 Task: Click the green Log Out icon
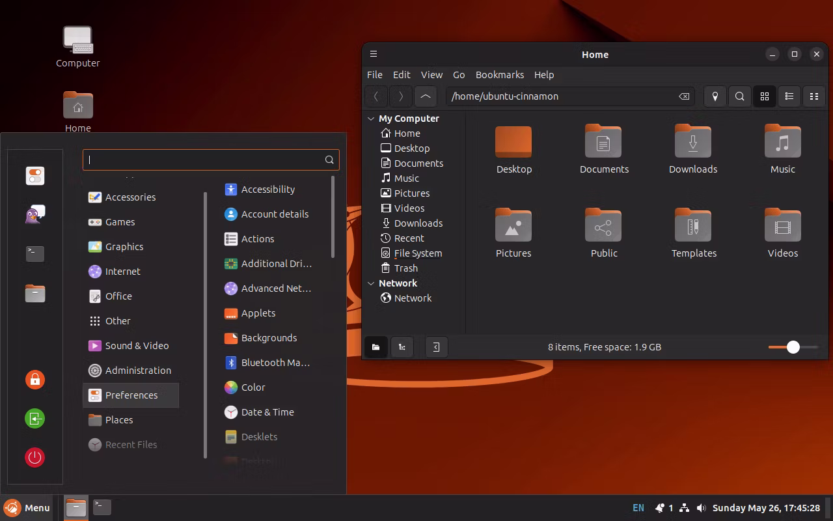(35, 418)
